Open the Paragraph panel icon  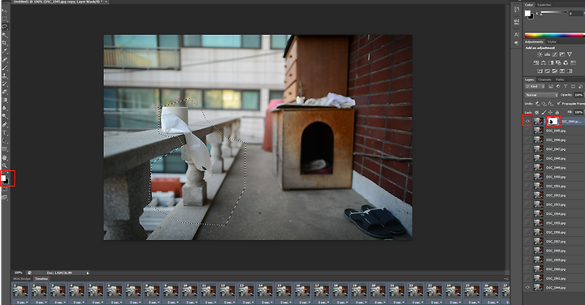pos(517,43)
